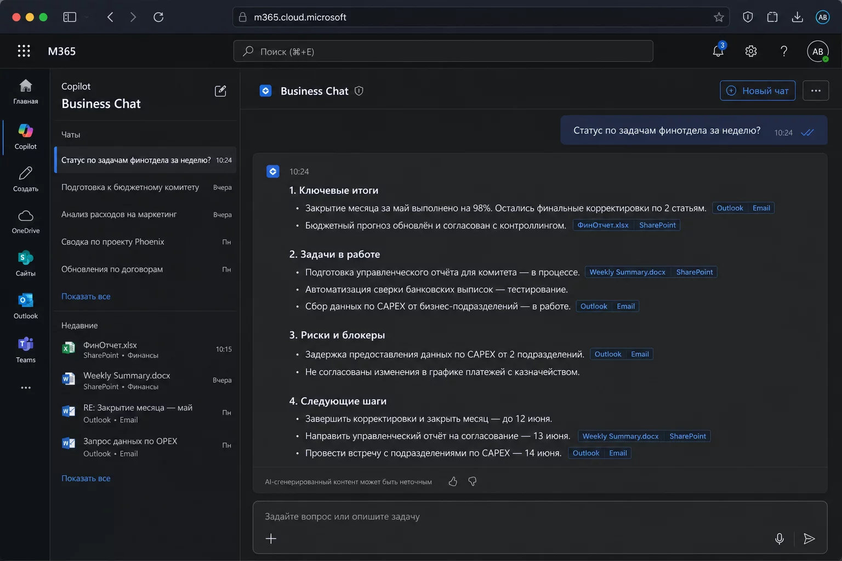Open ФинОтчет.xlsx citation in Ключевые итоги
Image resolution: width=842 pixels, height=561 pixels.
[x=603, y=225]
